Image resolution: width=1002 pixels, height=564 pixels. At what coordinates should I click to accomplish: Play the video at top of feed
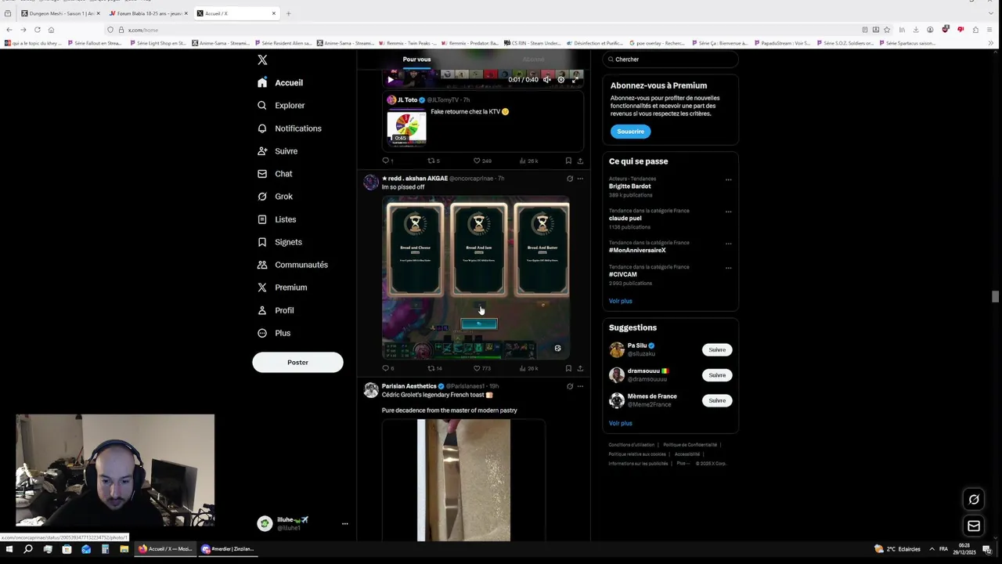391,79
